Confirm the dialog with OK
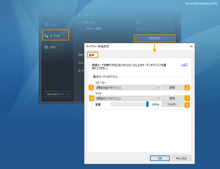220x169 pixels. pos(160,158)
